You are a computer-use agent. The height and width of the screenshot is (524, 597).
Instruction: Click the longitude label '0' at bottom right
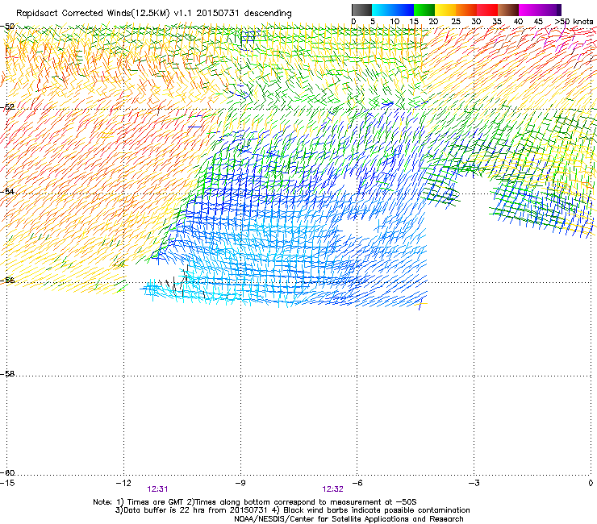(591, 483)
